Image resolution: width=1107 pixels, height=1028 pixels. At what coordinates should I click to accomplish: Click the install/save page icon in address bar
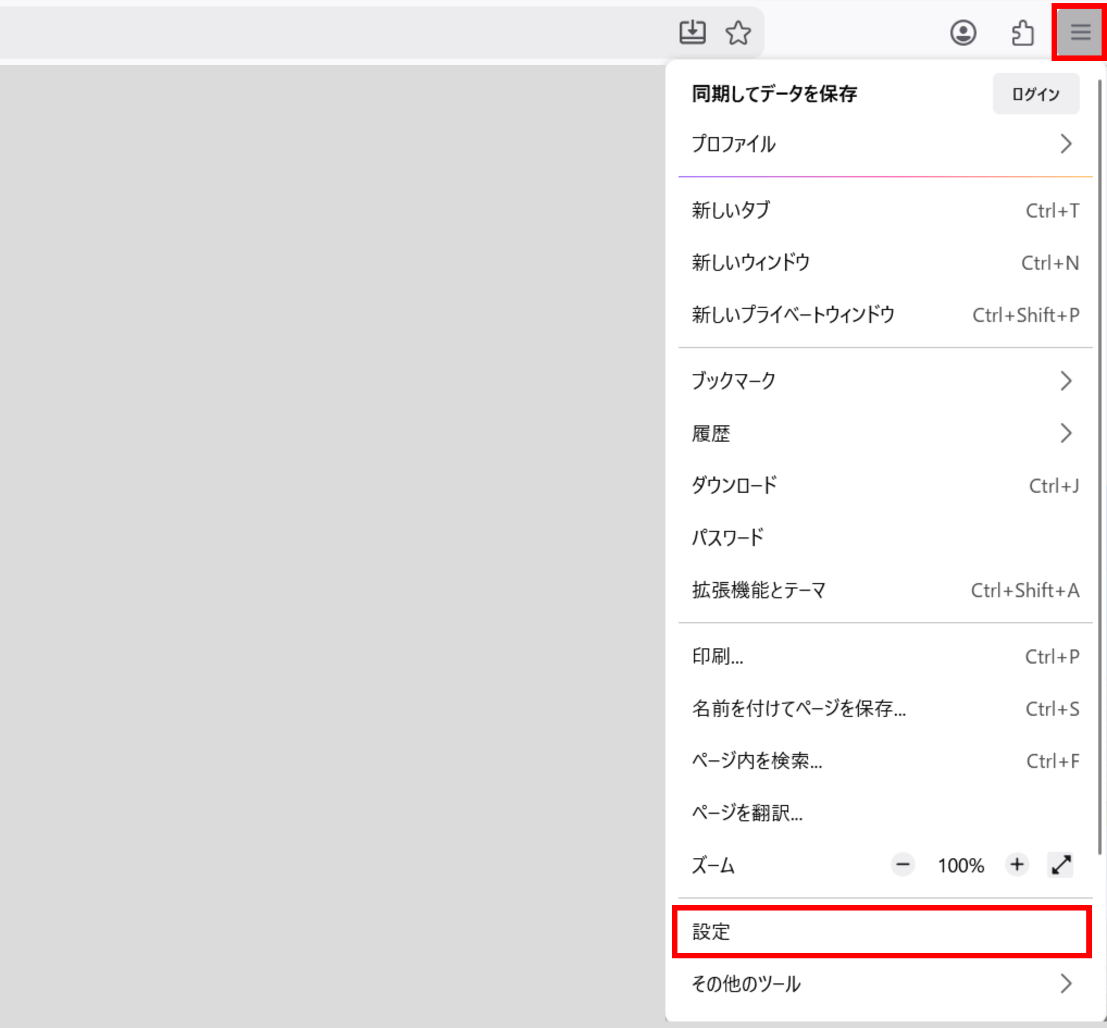[692, 32]
